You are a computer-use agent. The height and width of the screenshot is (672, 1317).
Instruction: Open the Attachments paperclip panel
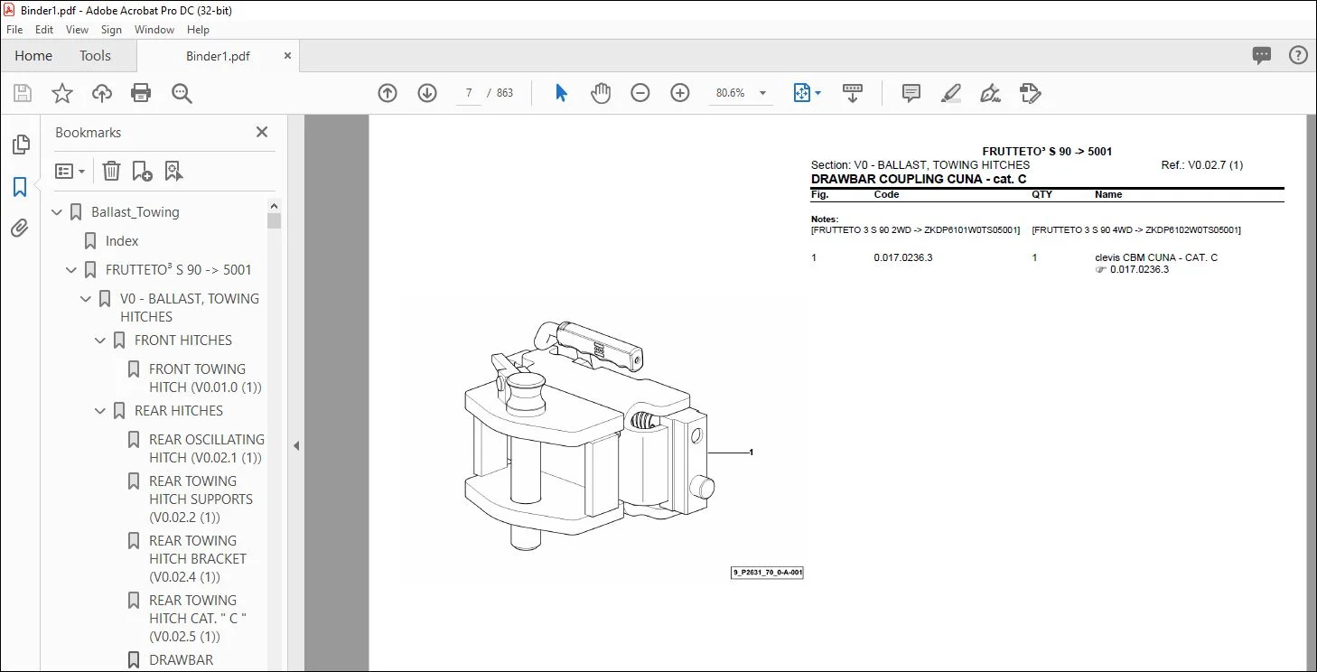click(x=20, y=229)
